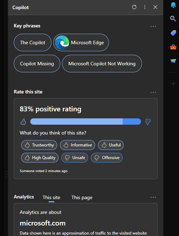179x236 pixels.
Task: Open the Shopping tag sidebar icon
Action: pyautogui.click(x=173, y=33)
